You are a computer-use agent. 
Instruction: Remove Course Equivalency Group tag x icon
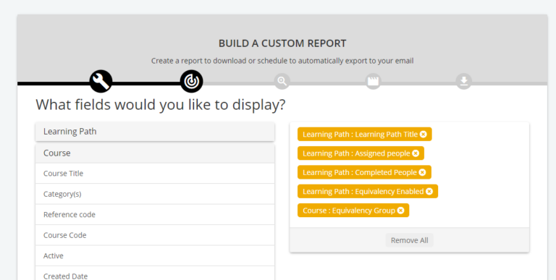coord(400,211)
